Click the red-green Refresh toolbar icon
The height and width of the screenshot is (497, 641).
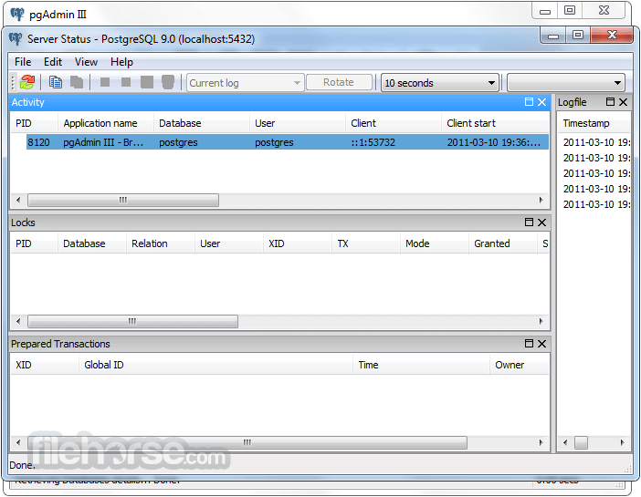(x=27, y=82)
